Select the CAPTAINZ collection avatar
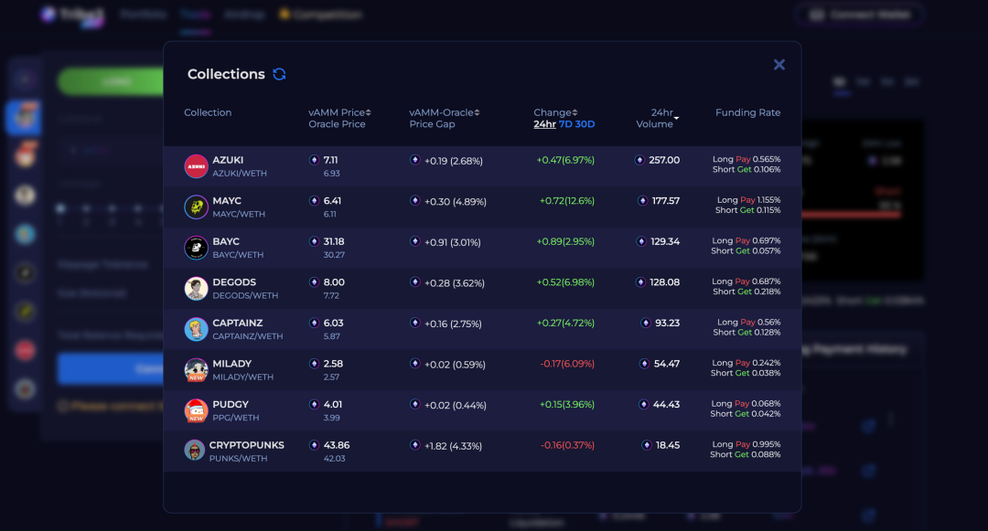Screen dimensions: 988x531 (x=196, y=329)
